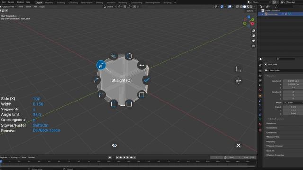Click the L-shaped axis icon in viewport
The image size is (303, 170).
point(238,69)
